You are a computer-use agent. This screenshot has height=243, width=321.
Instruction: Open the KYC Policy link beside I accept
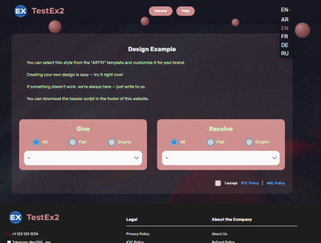[x=250, y=183]
